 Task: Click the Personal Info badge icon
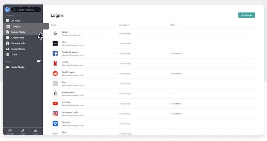[x=8, y=43]
